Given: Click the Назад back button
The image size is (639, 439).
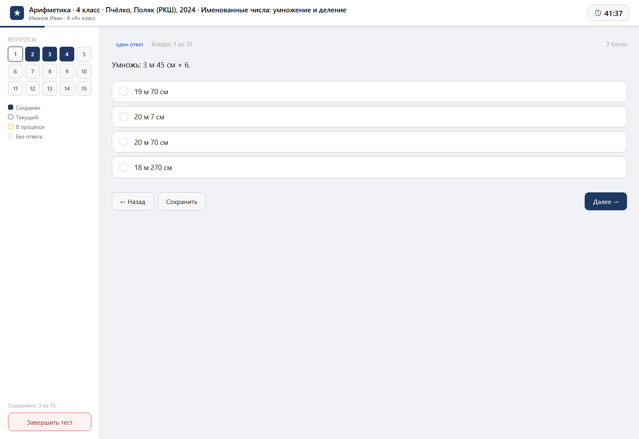Looking at the screenshot, I should 133,202.
